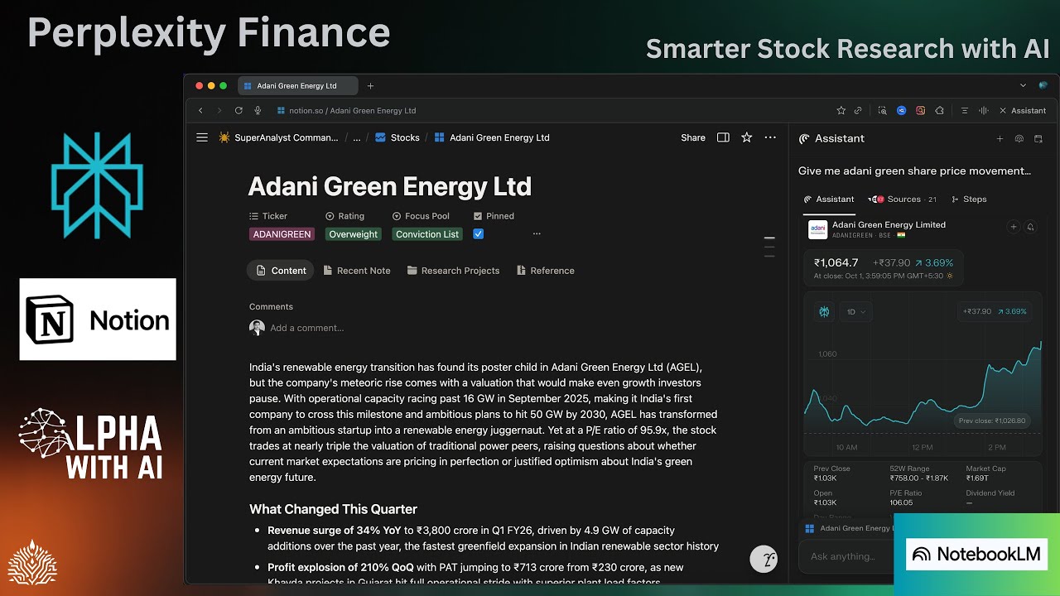Open the side peek panel icon
The width and height of the screenshot is (1060, 596).
pyautogui.click(x=723, y=137)
